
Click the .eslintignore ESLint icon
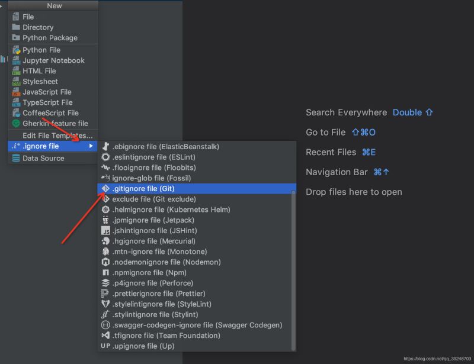click(x=105, y=157)
